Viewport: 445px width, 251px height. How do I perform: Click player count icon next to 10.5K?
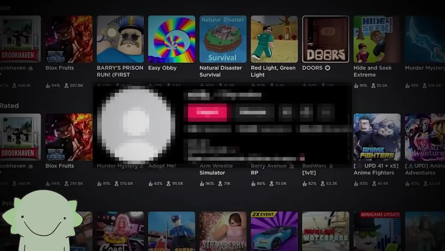tap(373, 85)
